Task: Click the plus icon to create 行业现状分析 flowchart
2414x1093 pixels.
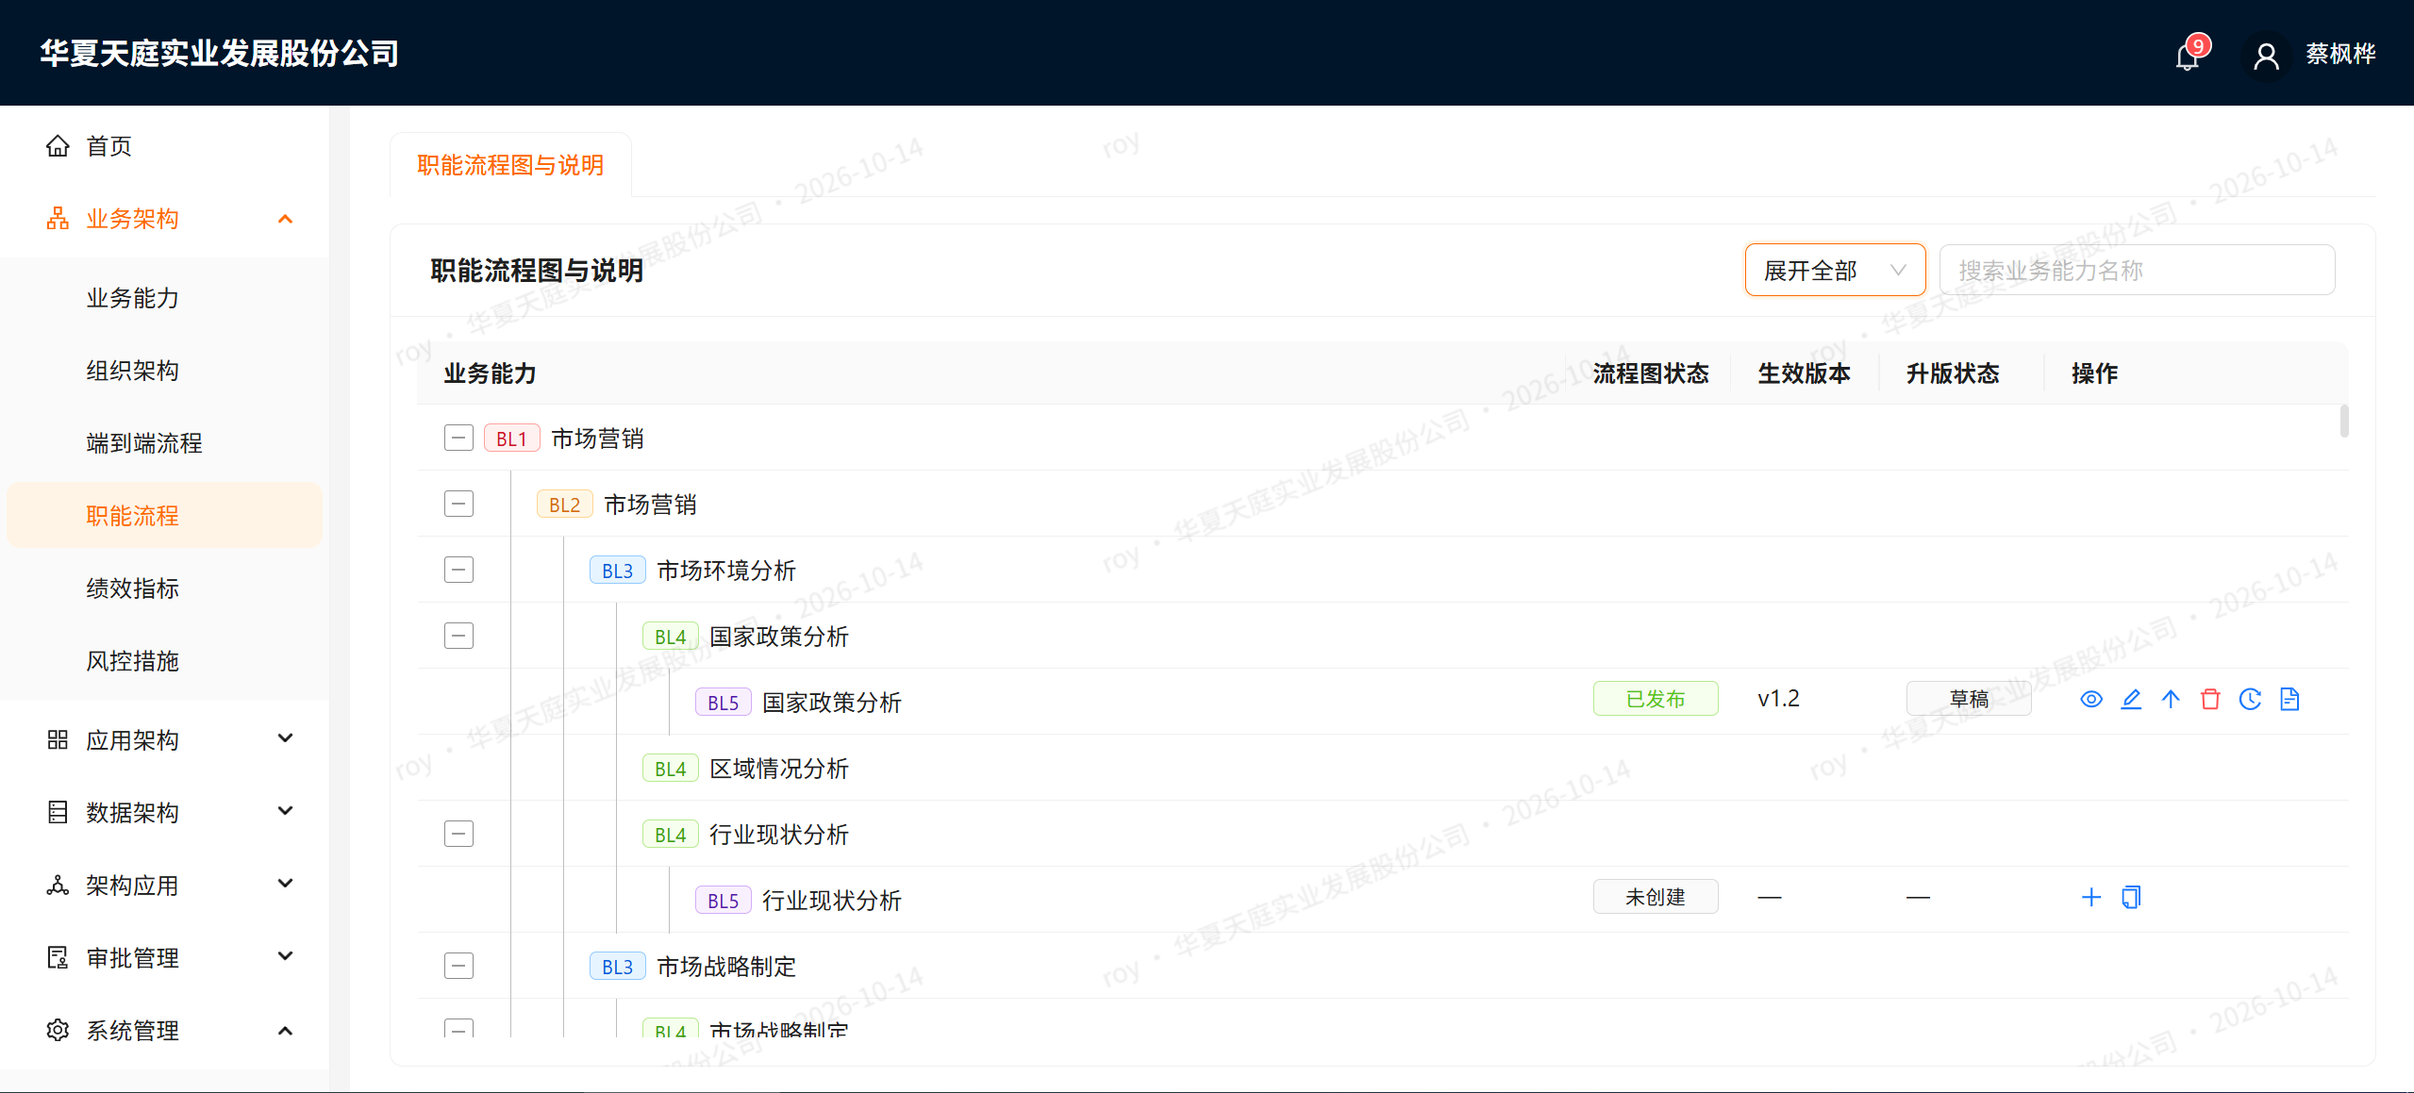Action: [x=2091, y=897]
